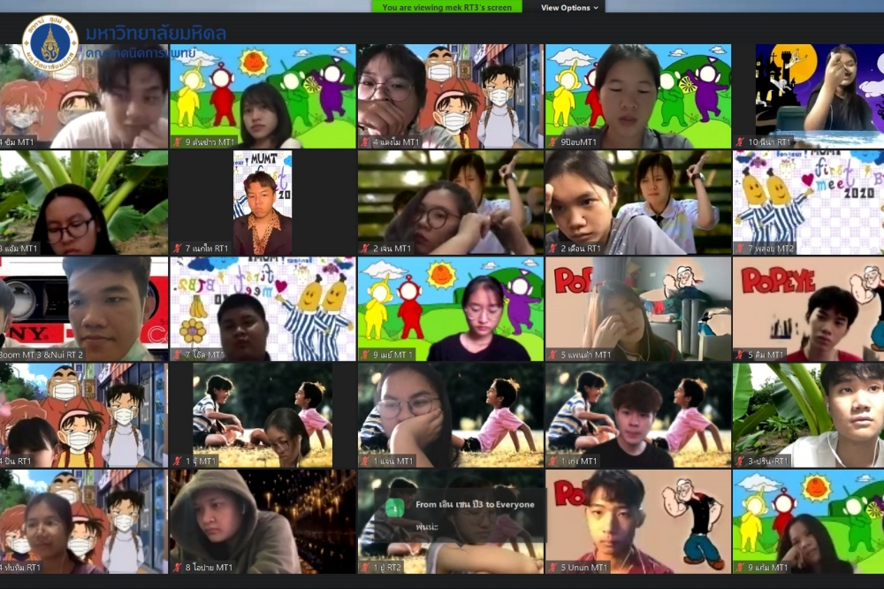Open the View Options dropdown
Image resolution: width=884 pixels, height=589 pixels.
point(569,7)
